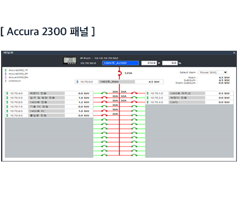Image resolution: width=238 pixels, height=199 pixels.
Task: Click the dropdown arrow next to Power (kW)
Action: point(225,72)
